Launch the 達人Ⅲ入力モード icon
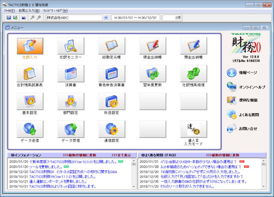The image size is (274, 197). click(194, 129)
